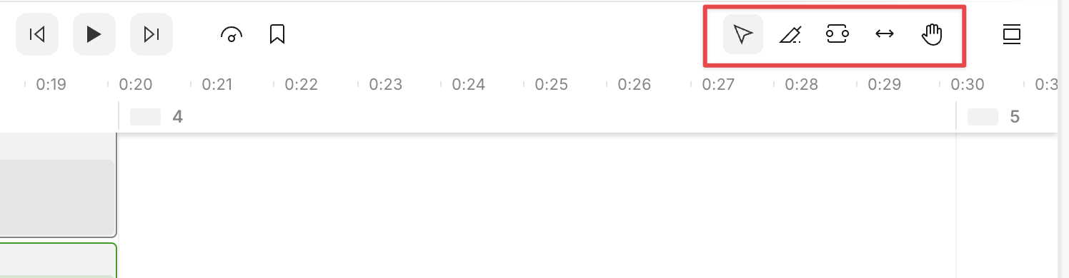Switch to the hand pan tool
This screenshot has height=278, width=1069.
(933, 34)
